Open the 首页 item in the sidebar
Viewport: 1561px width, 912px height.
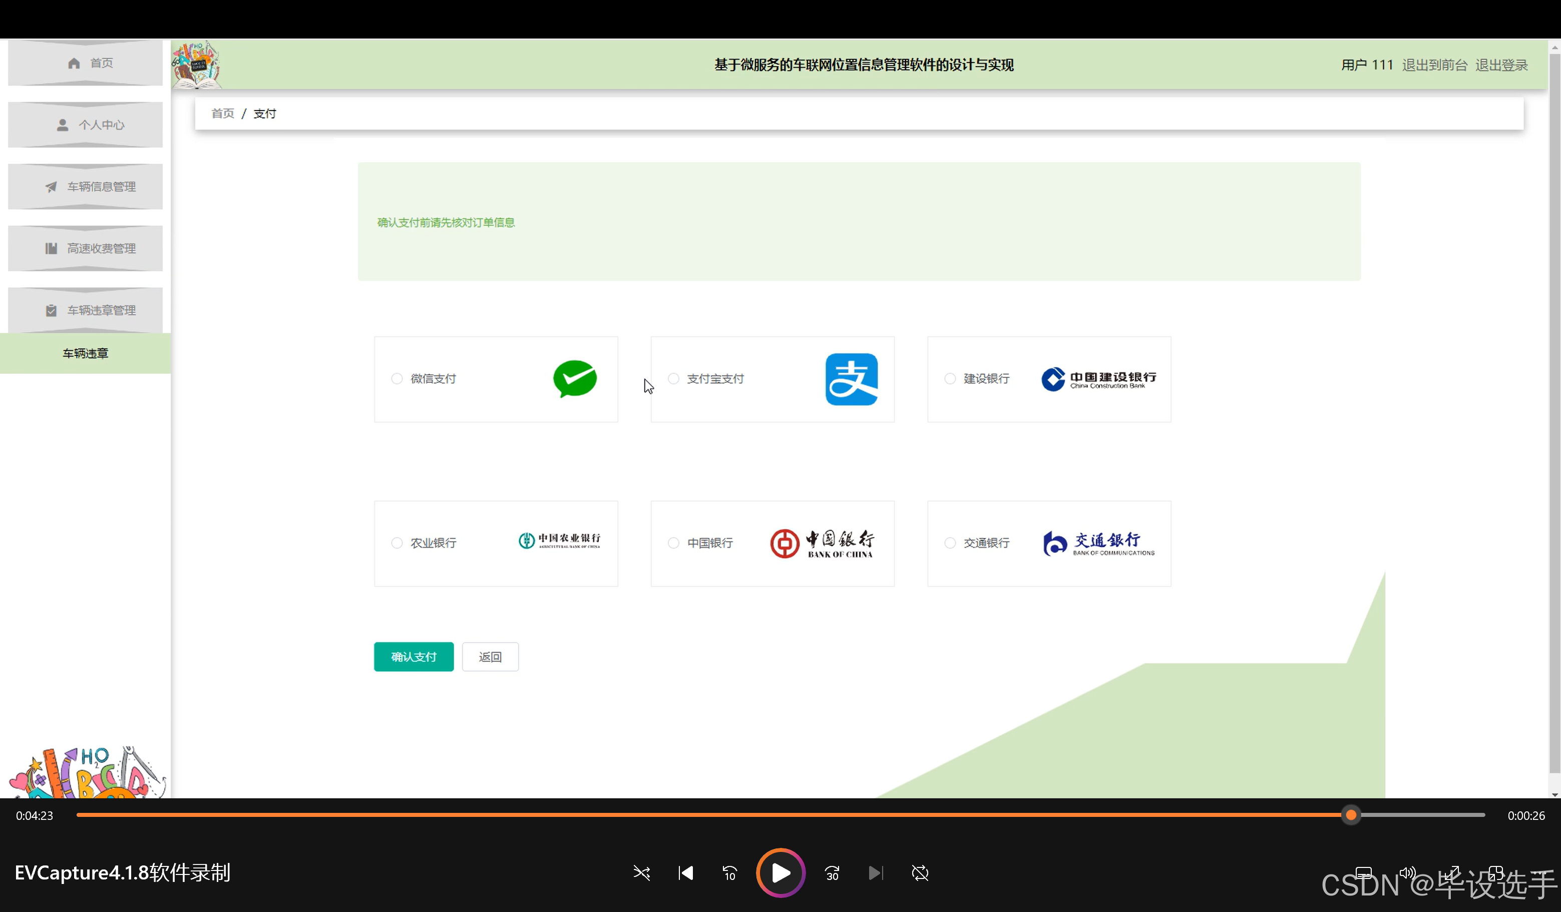pos(86,63)
